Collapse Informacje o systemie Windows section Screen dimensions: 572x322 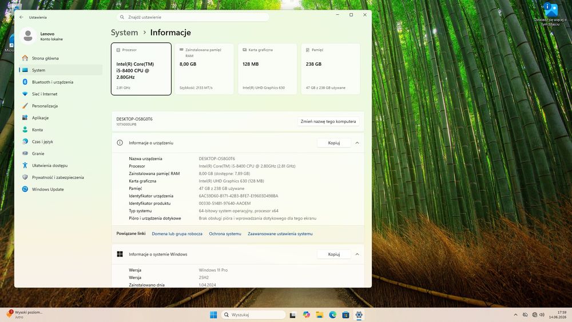click(357, 254)
